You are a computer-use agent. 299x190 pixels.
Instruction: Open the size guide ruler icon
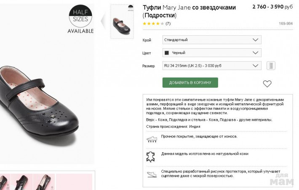tap(271, 66)
